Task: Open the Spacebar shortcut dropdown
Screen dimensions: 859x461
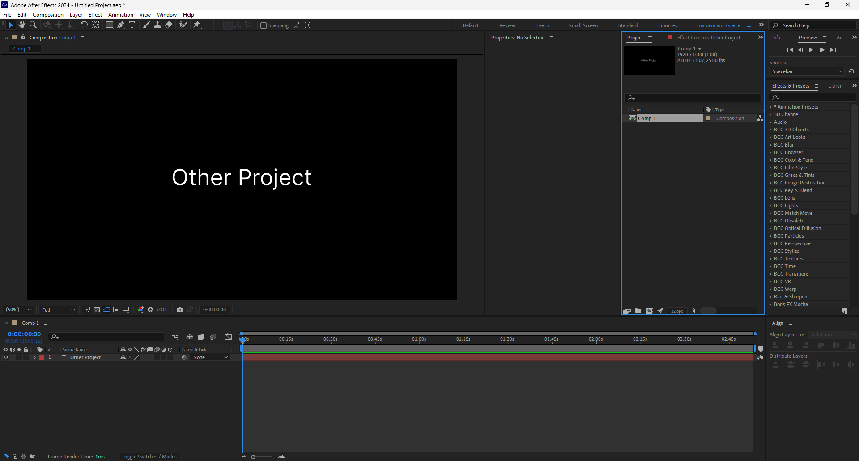Action: pos(807,71)
